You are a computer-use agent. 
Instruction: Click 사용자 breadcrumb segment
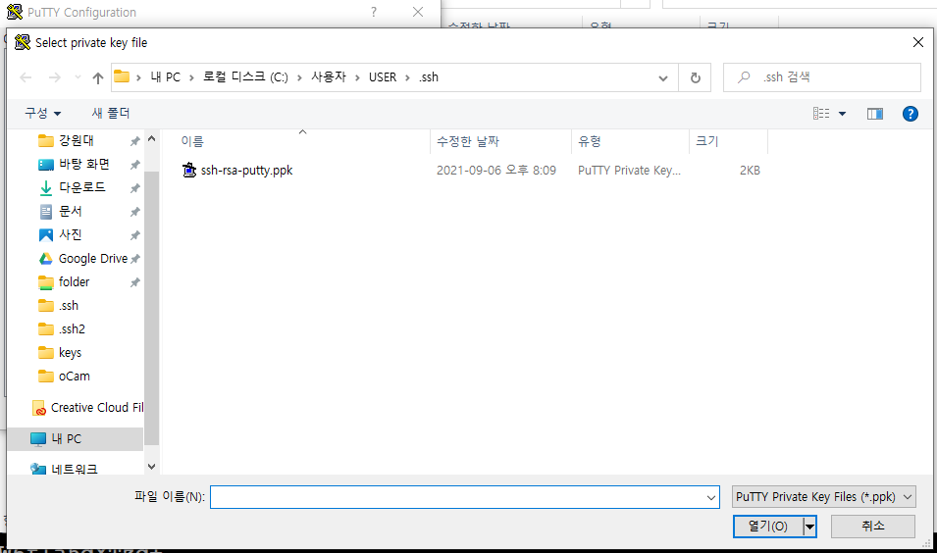point(329,77)
